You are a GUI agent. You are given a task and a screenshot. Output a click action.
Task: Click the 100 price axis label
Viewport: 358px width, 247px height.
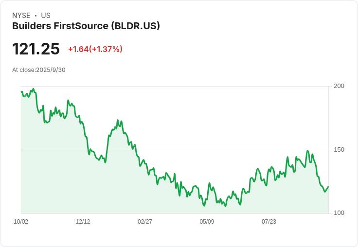click(x=339, y=213)
